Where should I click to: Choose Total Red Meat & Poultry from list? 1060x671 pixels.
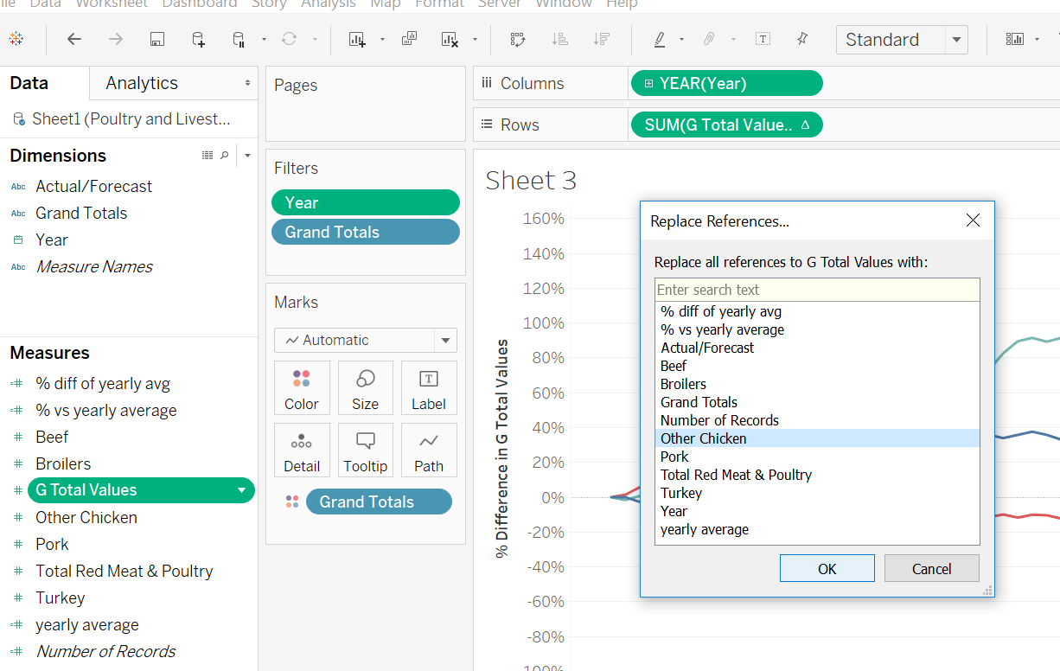click(x=736, y=475)
